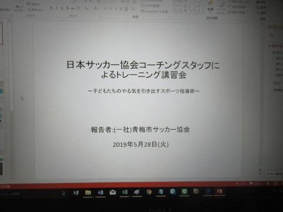Open Word from the taskbar
This screenshot has height=212, width=283.
[100, 192]
